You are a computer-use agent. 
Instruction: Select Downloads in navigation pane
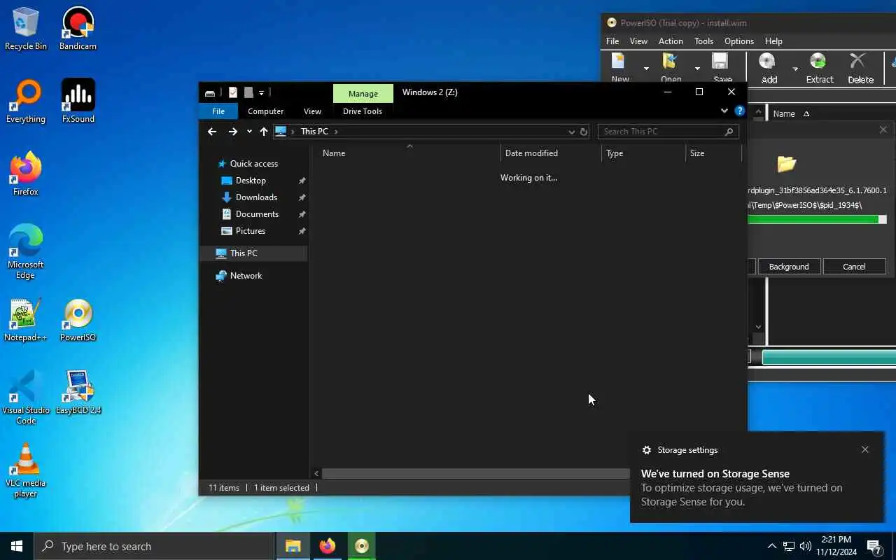click(256, 197)
